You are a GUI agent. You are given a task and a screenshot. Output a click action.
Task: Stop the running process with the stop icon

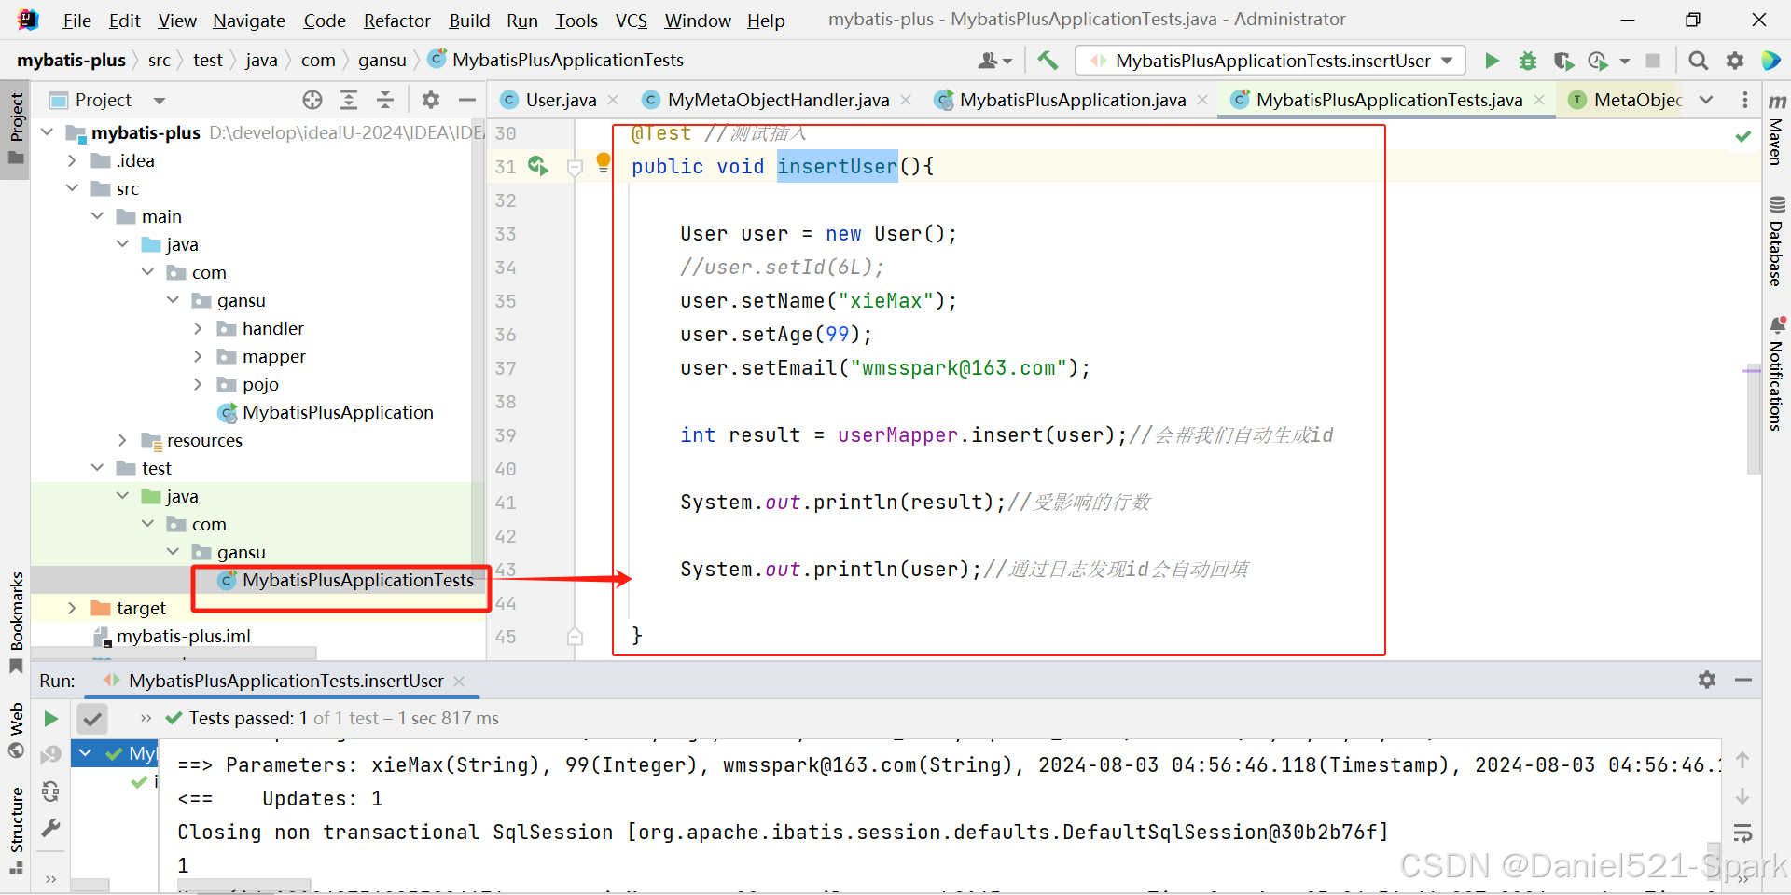coord(1653,61)
